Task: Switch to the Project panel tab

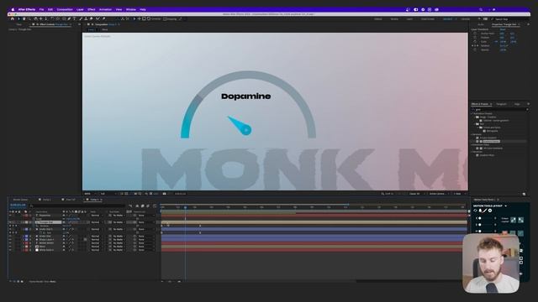Action: (18, 24)
